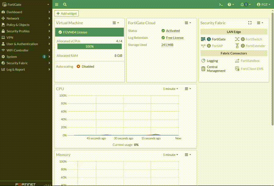This screenshot has height=186, width=274.
Task: Open the FGT user account dropdown
Action: click(x=264, y=5)
